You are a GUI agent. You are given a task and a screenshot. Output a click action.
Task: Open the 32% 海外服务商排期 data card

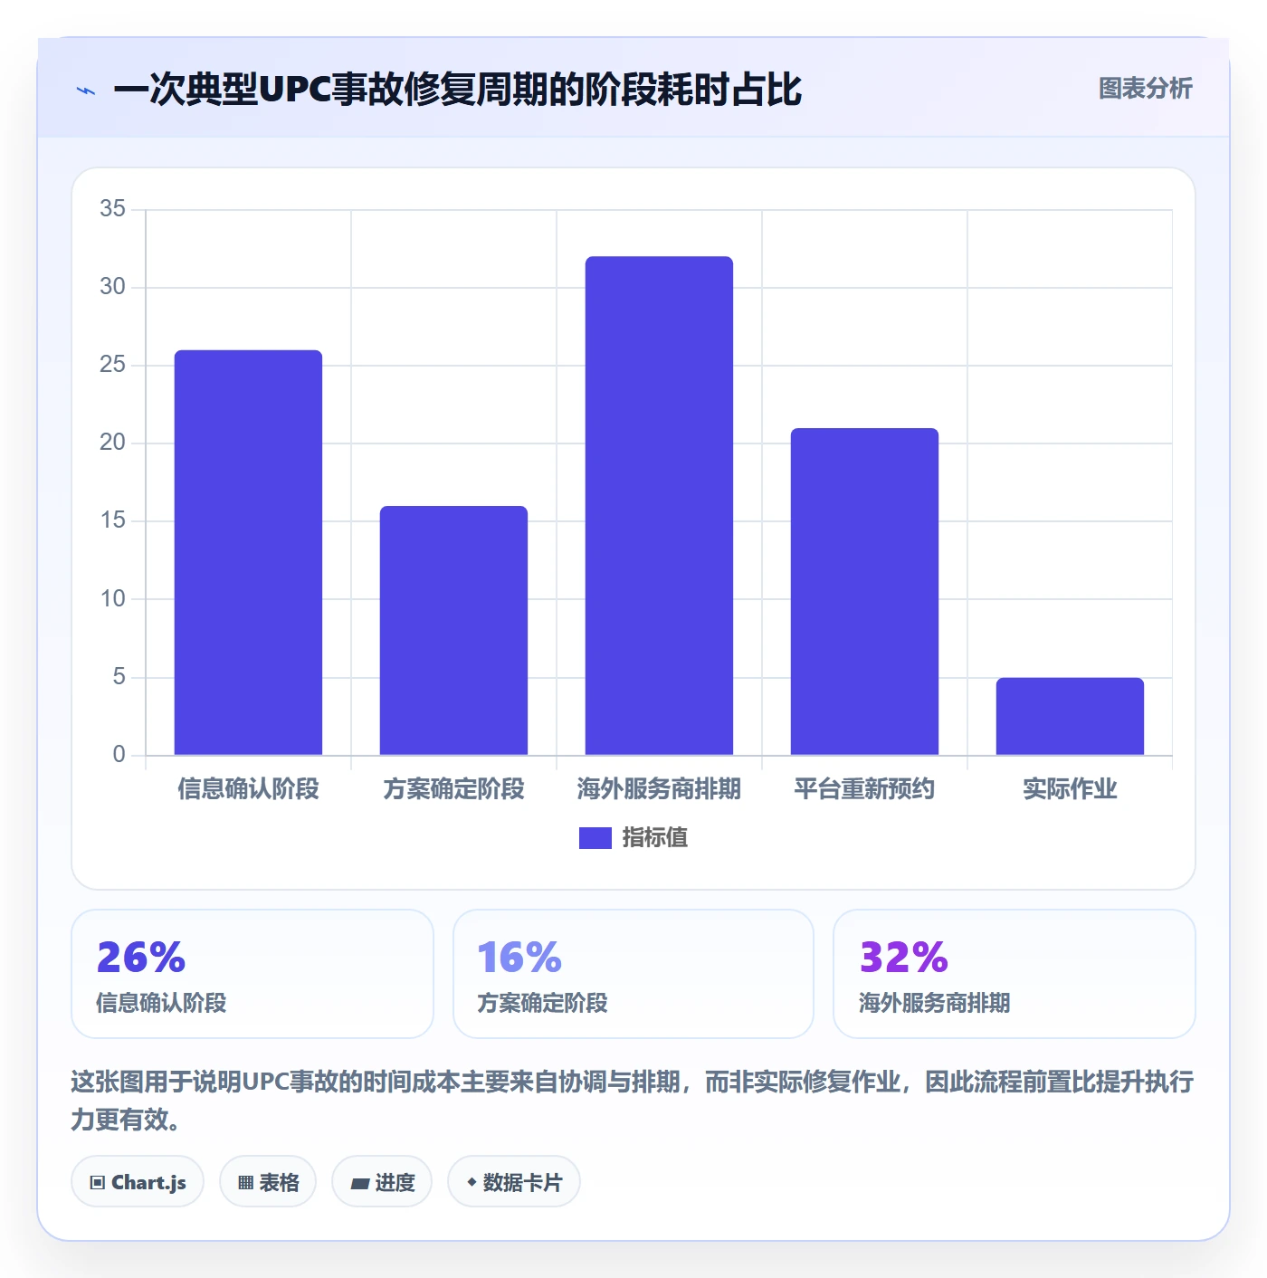click(x=1015, y=974)
